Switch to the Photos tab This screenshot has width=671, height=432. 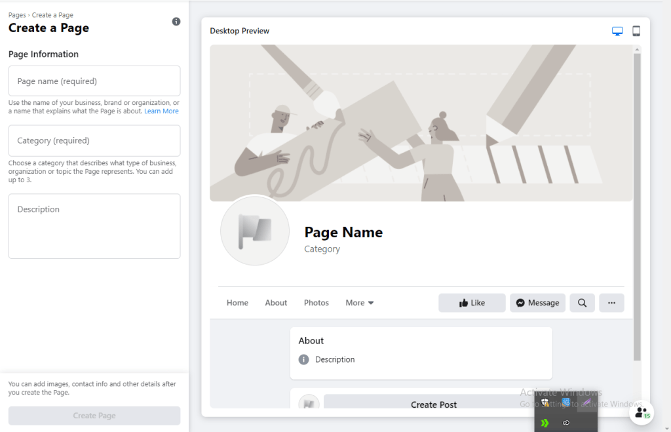pos(316,302)
